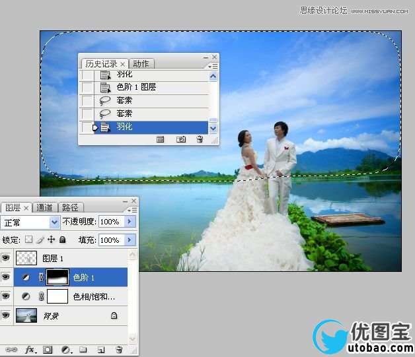Lock all padlock icon
415x357 pixels.
pos(63,240)
